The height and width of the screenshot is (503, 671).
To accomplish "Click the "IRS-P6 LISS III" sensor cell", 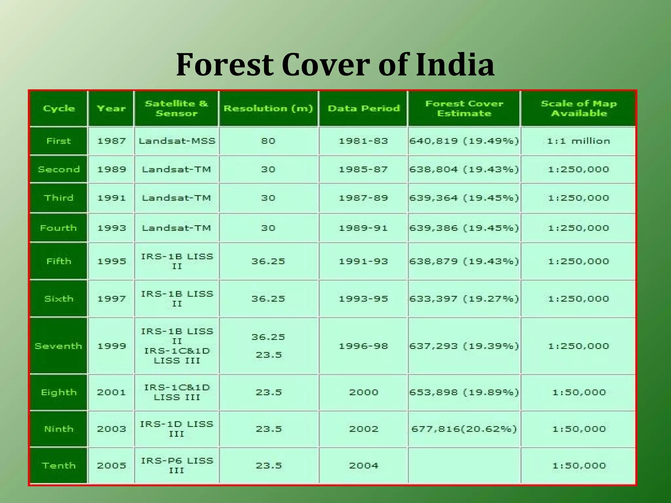I will pos(177,465).
